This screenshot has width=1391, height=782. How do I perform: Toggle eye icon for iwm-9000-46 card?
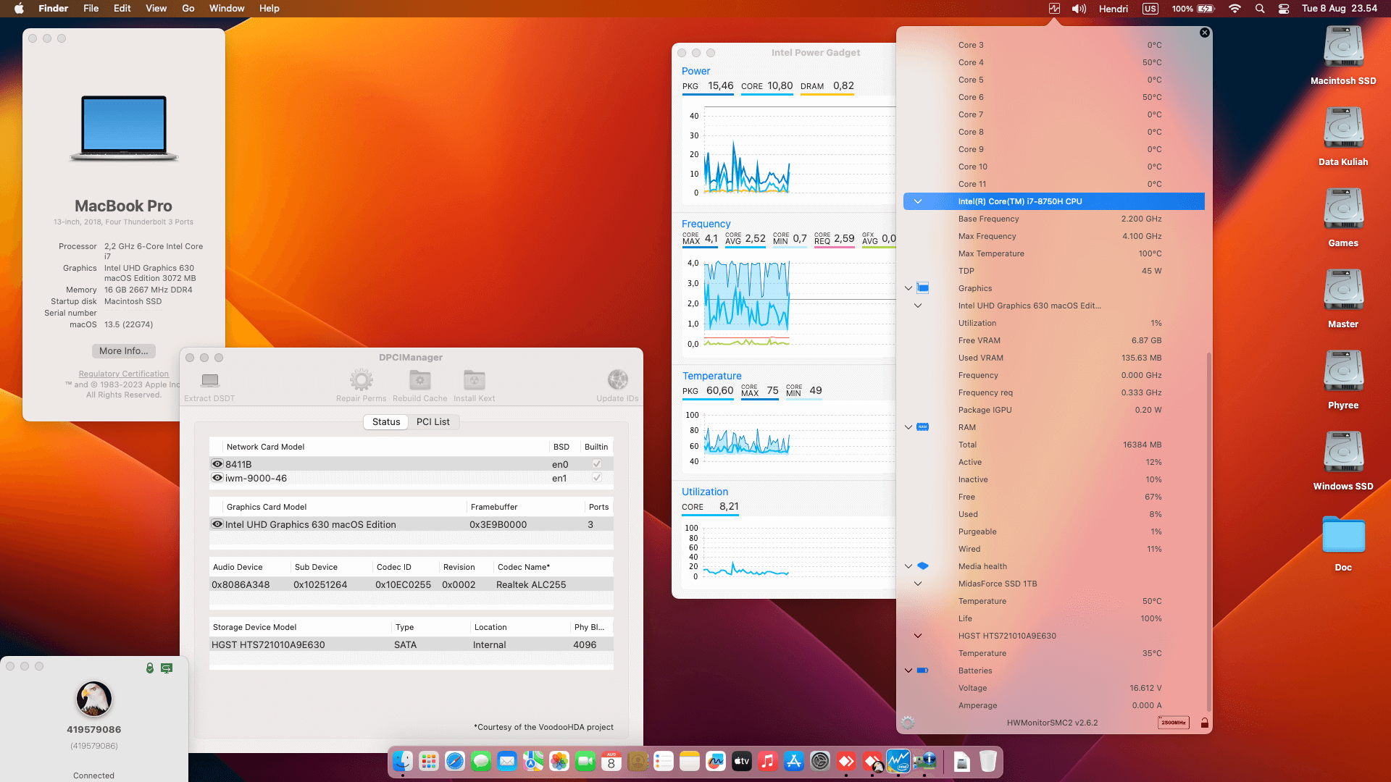click(217, 478)
